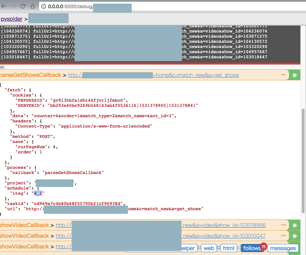The width and height of the screenshot is (306, 255).
Task: Click the log line starting [103871275]
Action: (134, 36)
